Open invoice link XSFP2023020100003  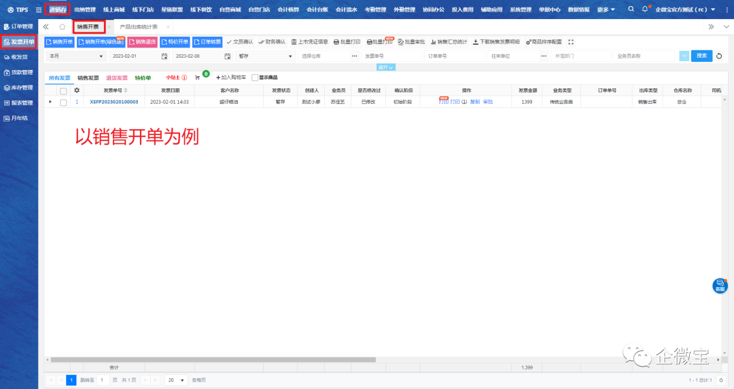click(113, 102)
